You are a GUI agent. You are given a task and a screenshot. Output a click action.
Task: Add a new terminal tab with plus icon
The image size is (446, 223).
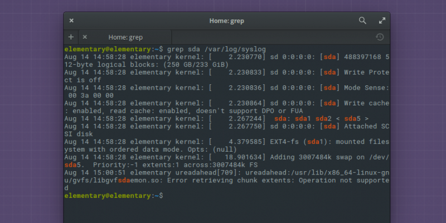pos(71,37)
